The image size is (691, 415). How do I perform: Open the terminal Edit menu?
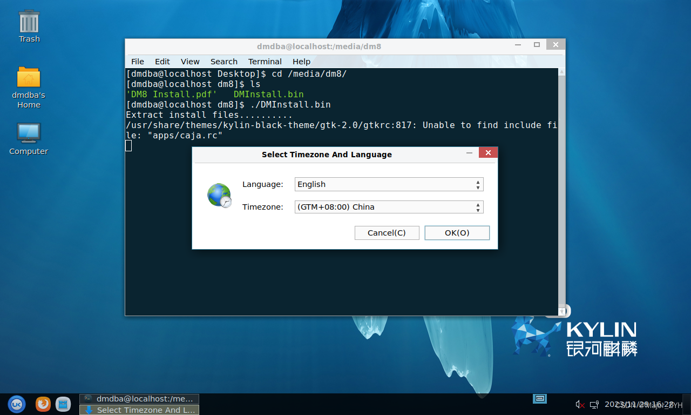click(162, 62)
